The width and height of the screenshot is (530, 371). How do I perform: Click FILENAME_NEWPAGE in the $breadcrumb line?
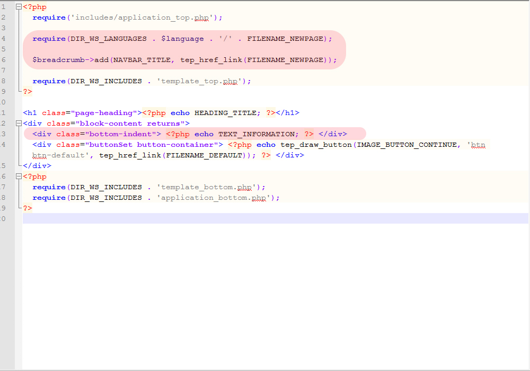point(285,60)
